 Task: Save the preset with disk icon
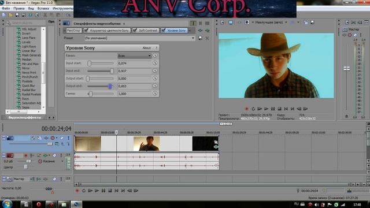point(201,38)
